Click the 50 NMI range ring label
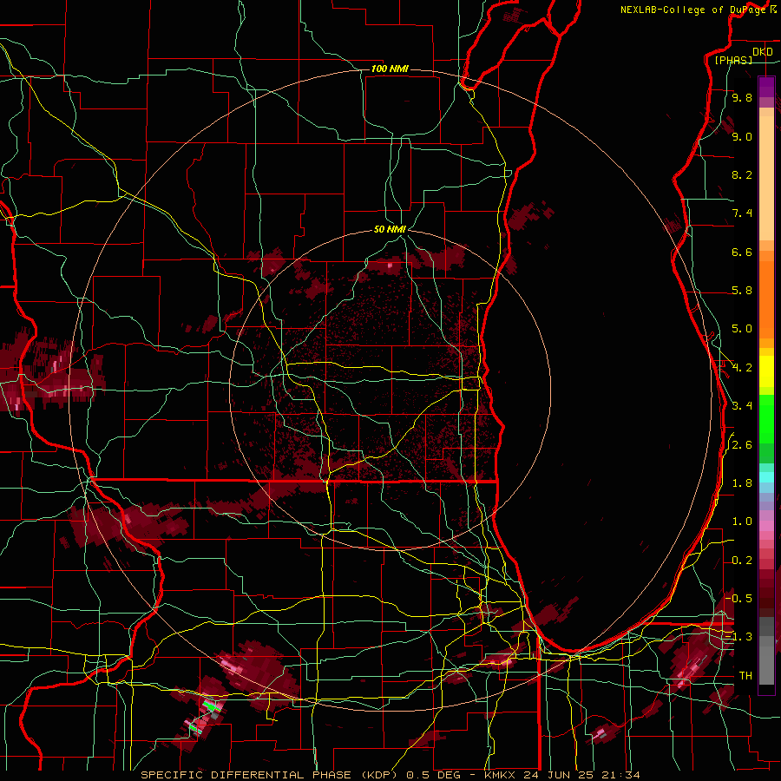Screen dimensions: 781x781 [x=390, y=229]
